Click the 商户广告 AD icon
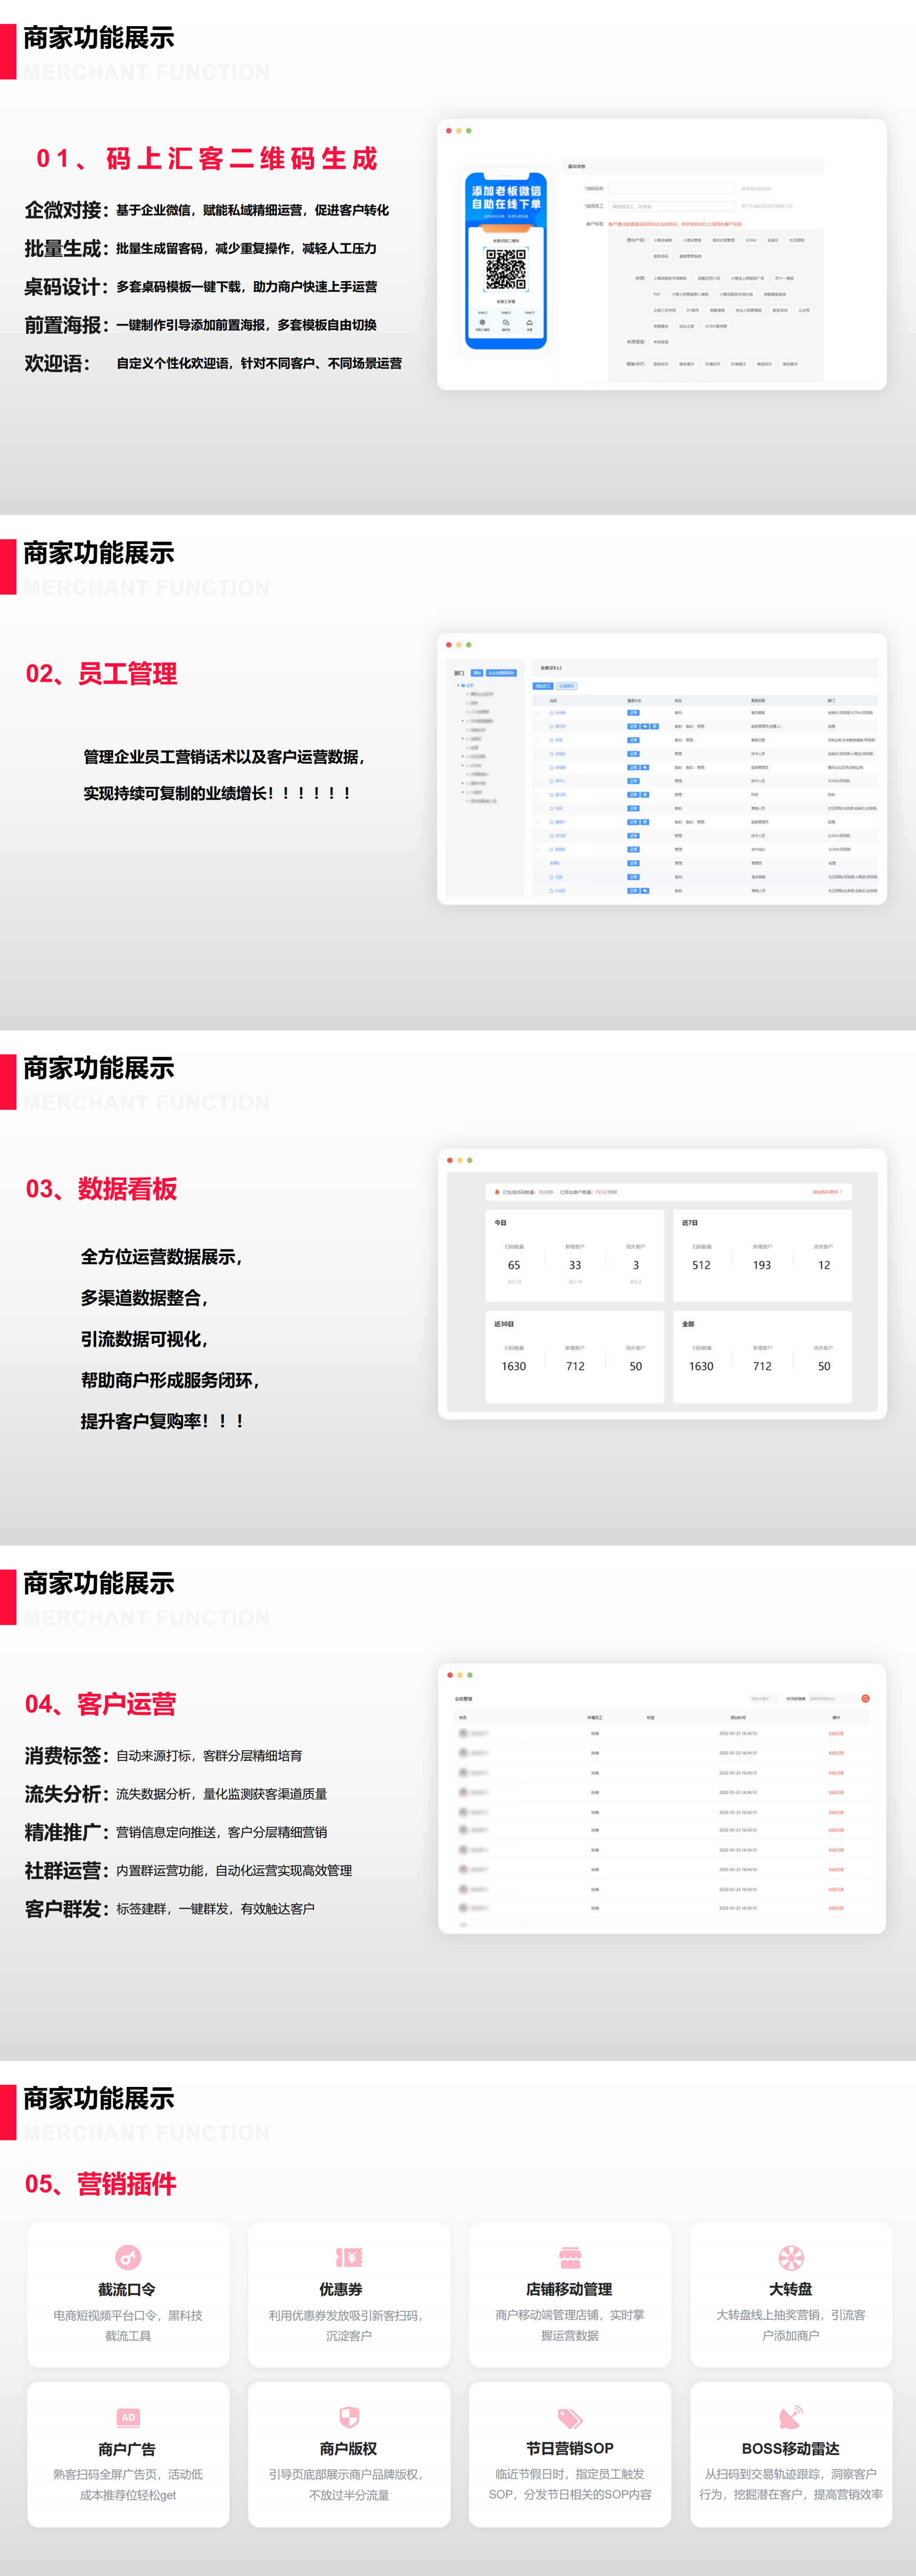The width and height of the screenshot is (916, 2576). coord(128,2417)
